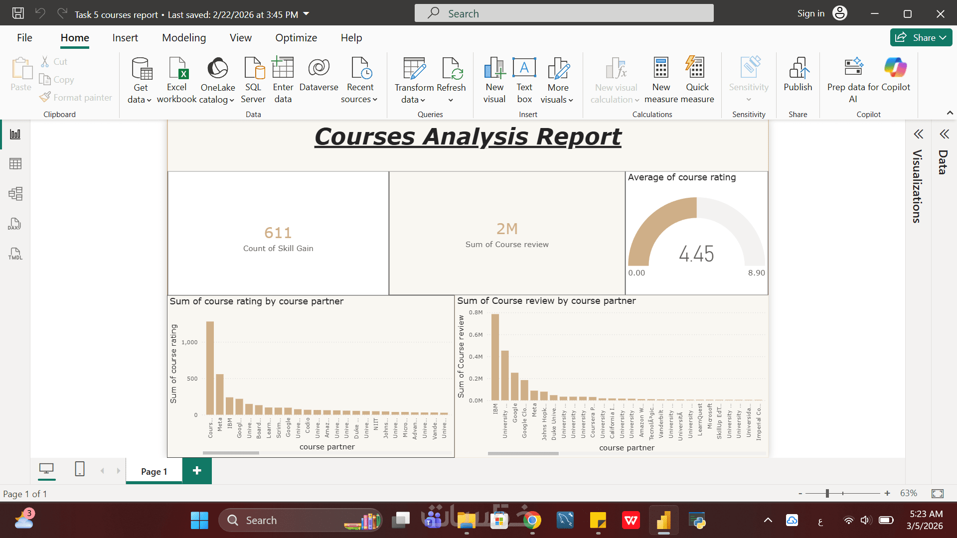Image resolution: width=957 pixels, height=538 pixels.
Task: Click Sign in link
Action: click(810, 13)
